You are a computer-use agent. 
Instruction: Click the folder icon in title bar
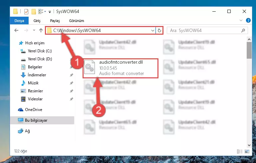[16, 11]
